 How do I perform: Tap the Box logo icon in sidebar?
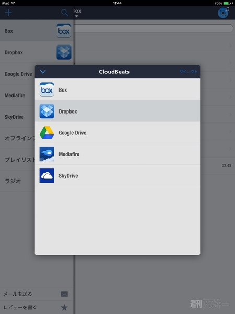point(64,31)
